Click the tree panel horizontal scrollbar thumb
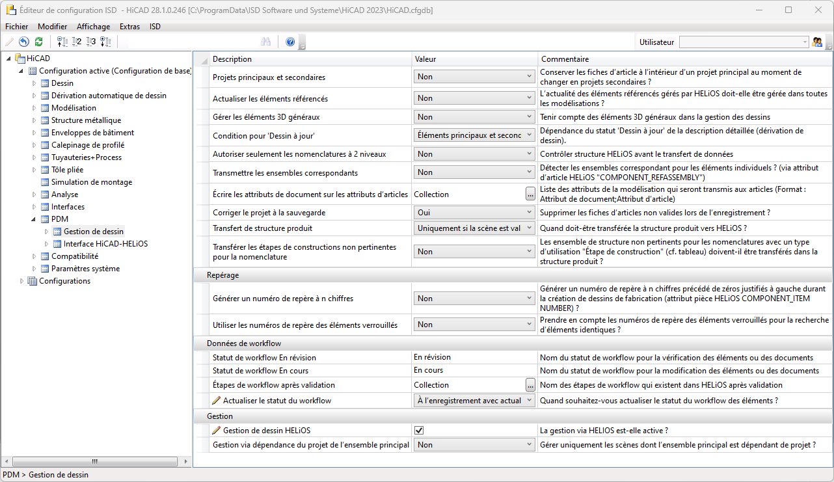This screenshot has height=482, width=834. 95,462
